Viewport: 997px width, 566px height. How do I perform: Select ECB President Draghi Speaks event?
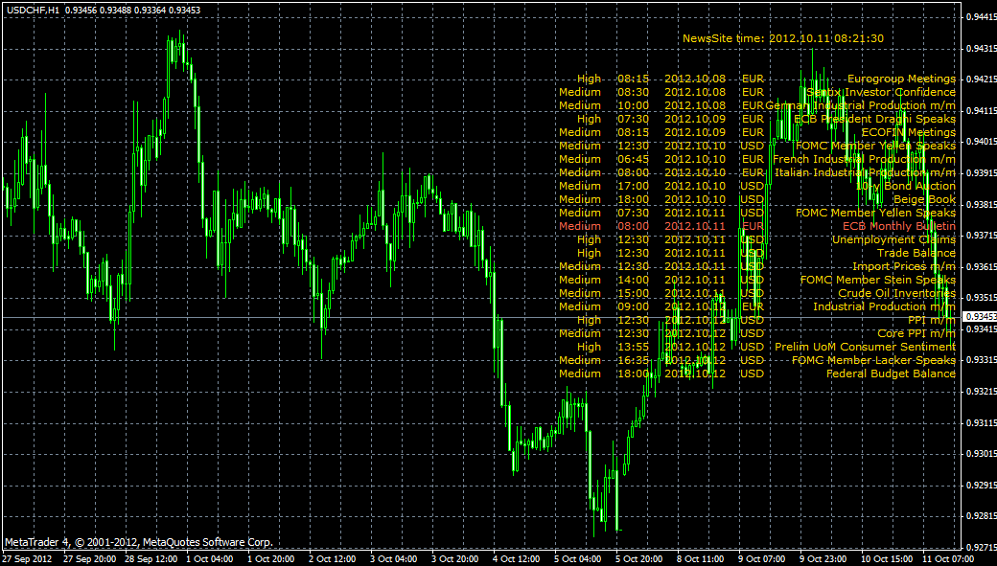click(874, 119)
